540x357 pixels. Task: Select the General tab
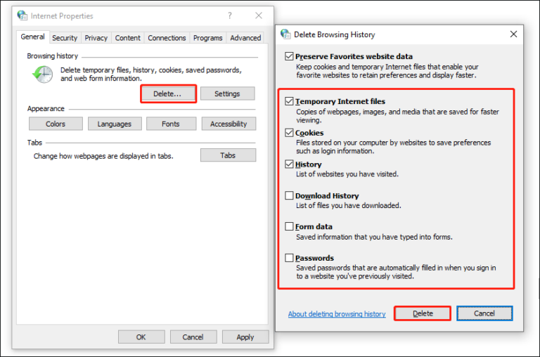click(x=33, y=37)
